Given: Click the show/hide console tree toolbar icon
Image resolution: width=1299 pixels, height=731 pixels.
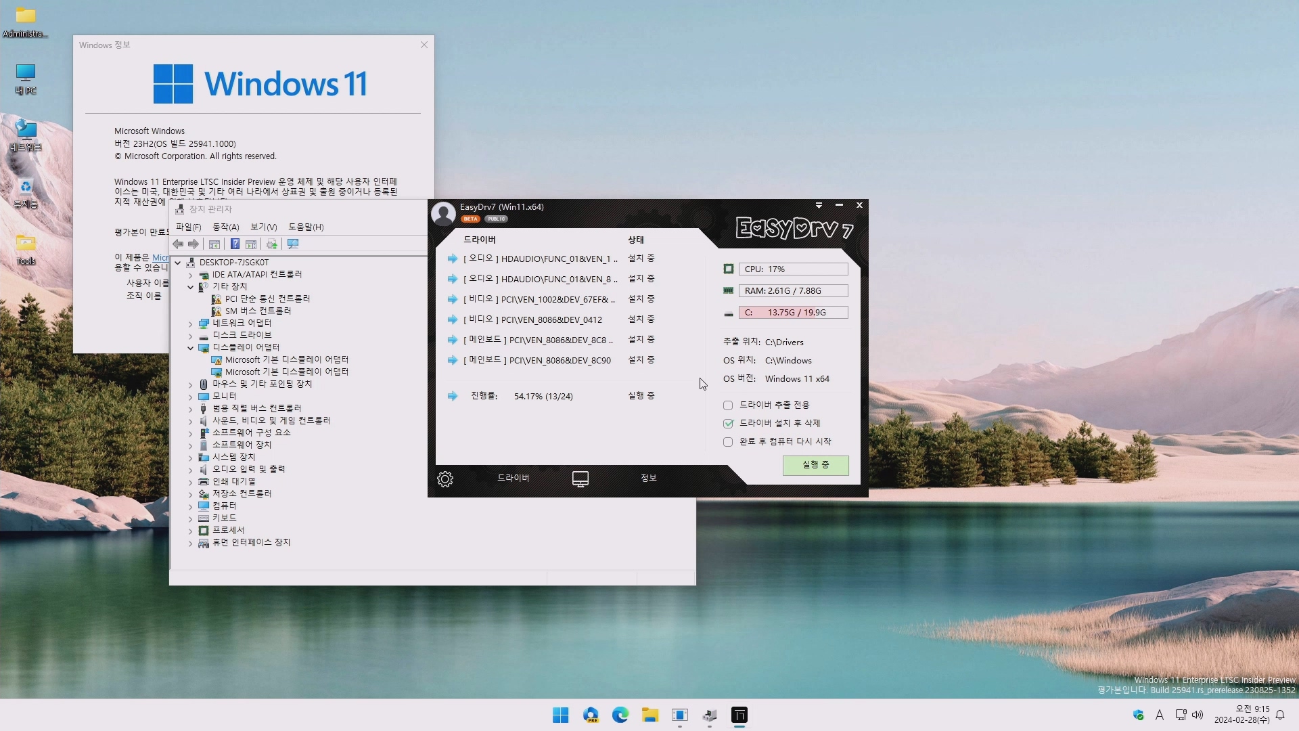Looking at the screenshot, I should pyautogui.click(x=214, y=244).
